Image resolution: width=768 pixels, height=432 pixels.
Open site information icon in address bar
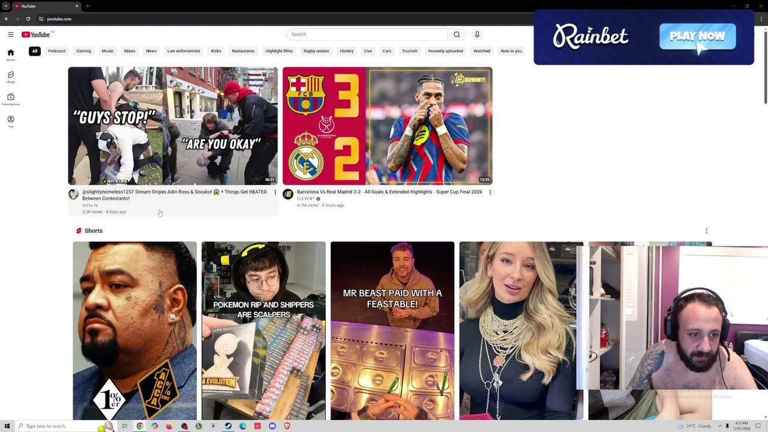coord(41,19)
